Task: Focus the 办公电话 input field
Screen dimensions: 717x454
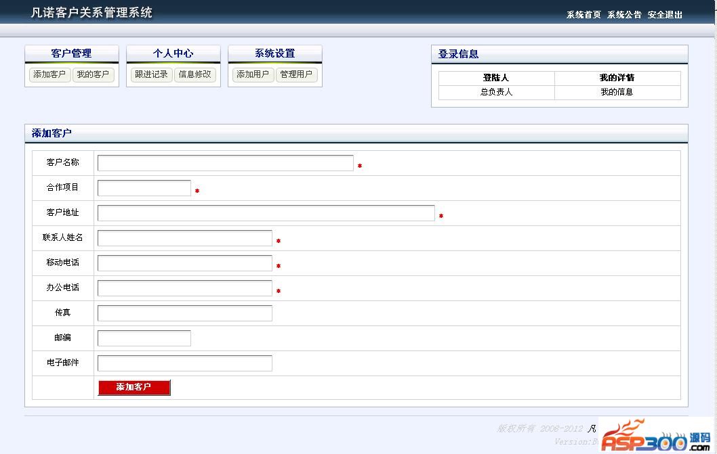Action: coord(185,288)
